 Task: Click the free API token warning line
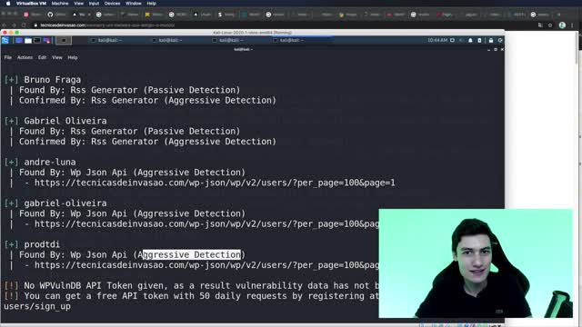[x=191, y=296]
